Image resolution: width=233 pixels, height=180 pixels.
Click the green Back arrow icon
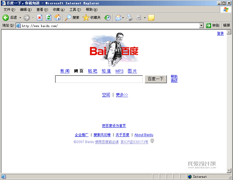pyautogui.click(x=6, y=18)
